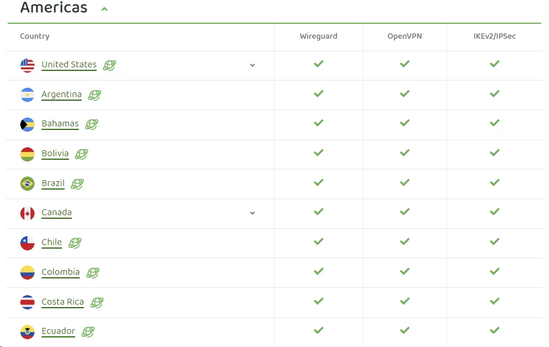The image size is (549, 347).
Task: Click the globe icon beside Brazil
Action: pyautogui.click(x=78, y=184)
